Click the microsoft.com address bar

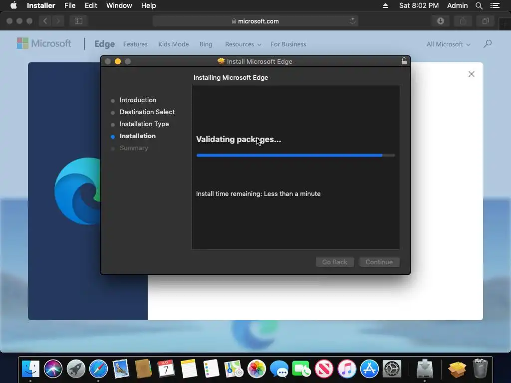tap(255, 21)
